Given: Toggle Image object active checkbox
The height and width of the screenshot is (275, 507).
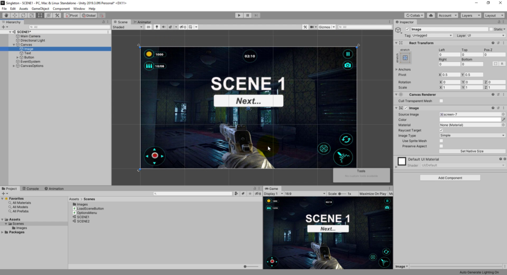Looking at the screenshot, I should 407,29.
